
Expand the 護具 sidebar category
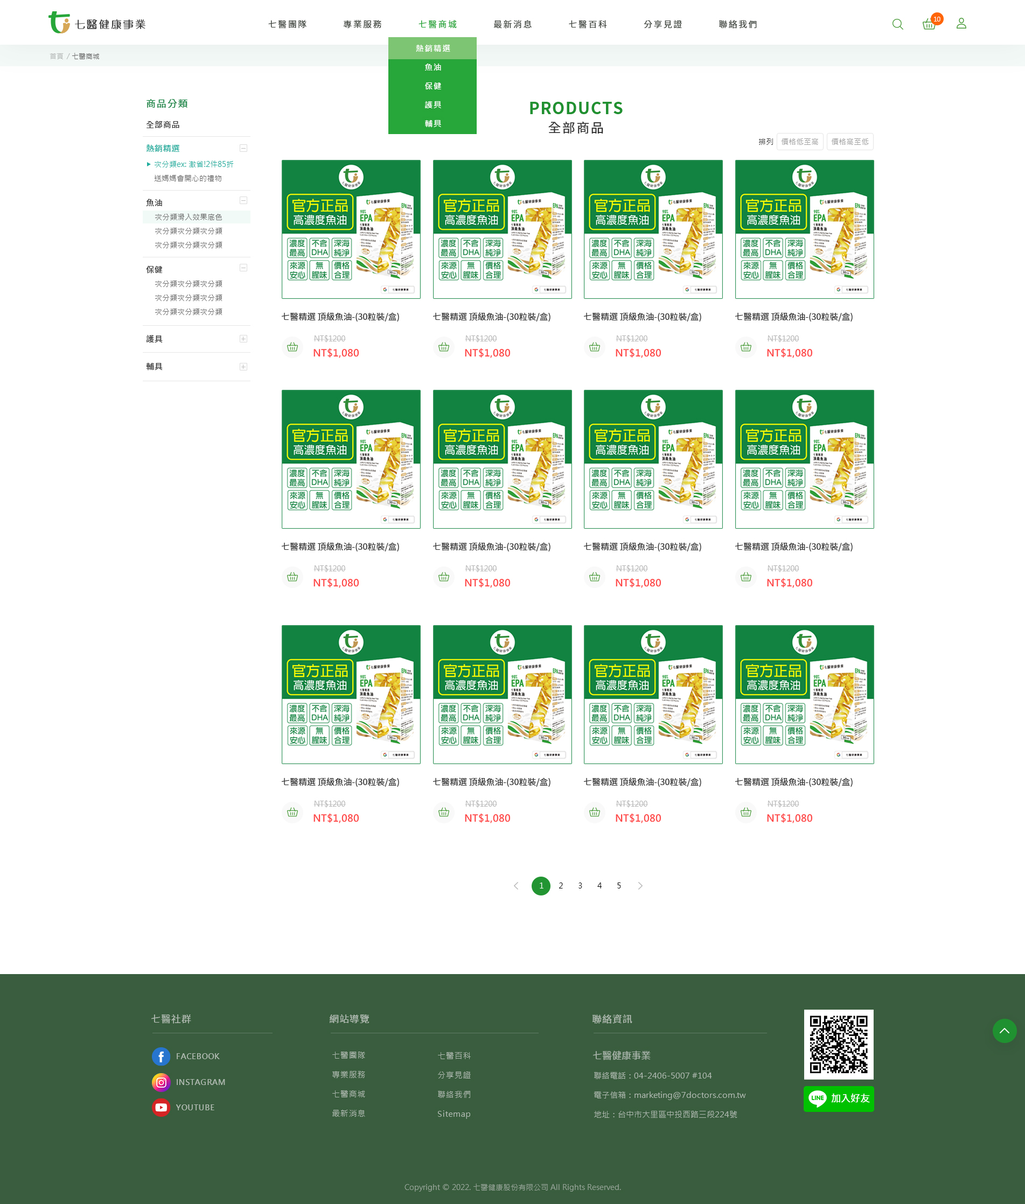[243, 339]
